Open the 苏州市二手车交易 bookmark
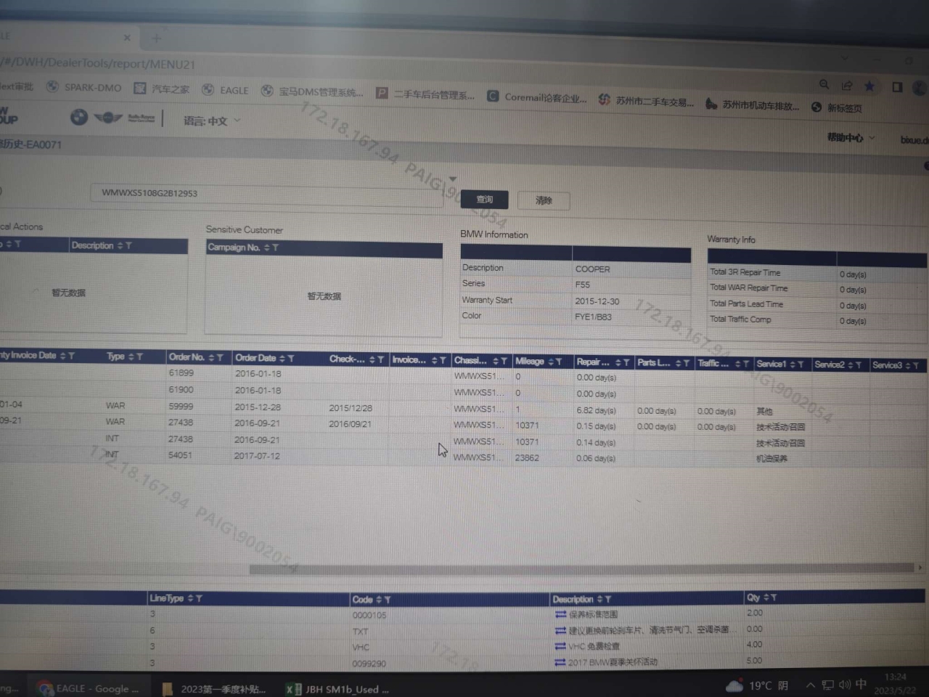This screenshot has height=697, width=929. coord(647,101)
